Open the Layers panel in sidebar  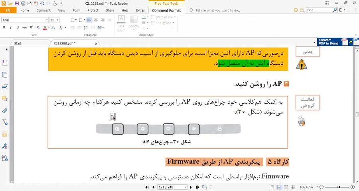point(5,87)
